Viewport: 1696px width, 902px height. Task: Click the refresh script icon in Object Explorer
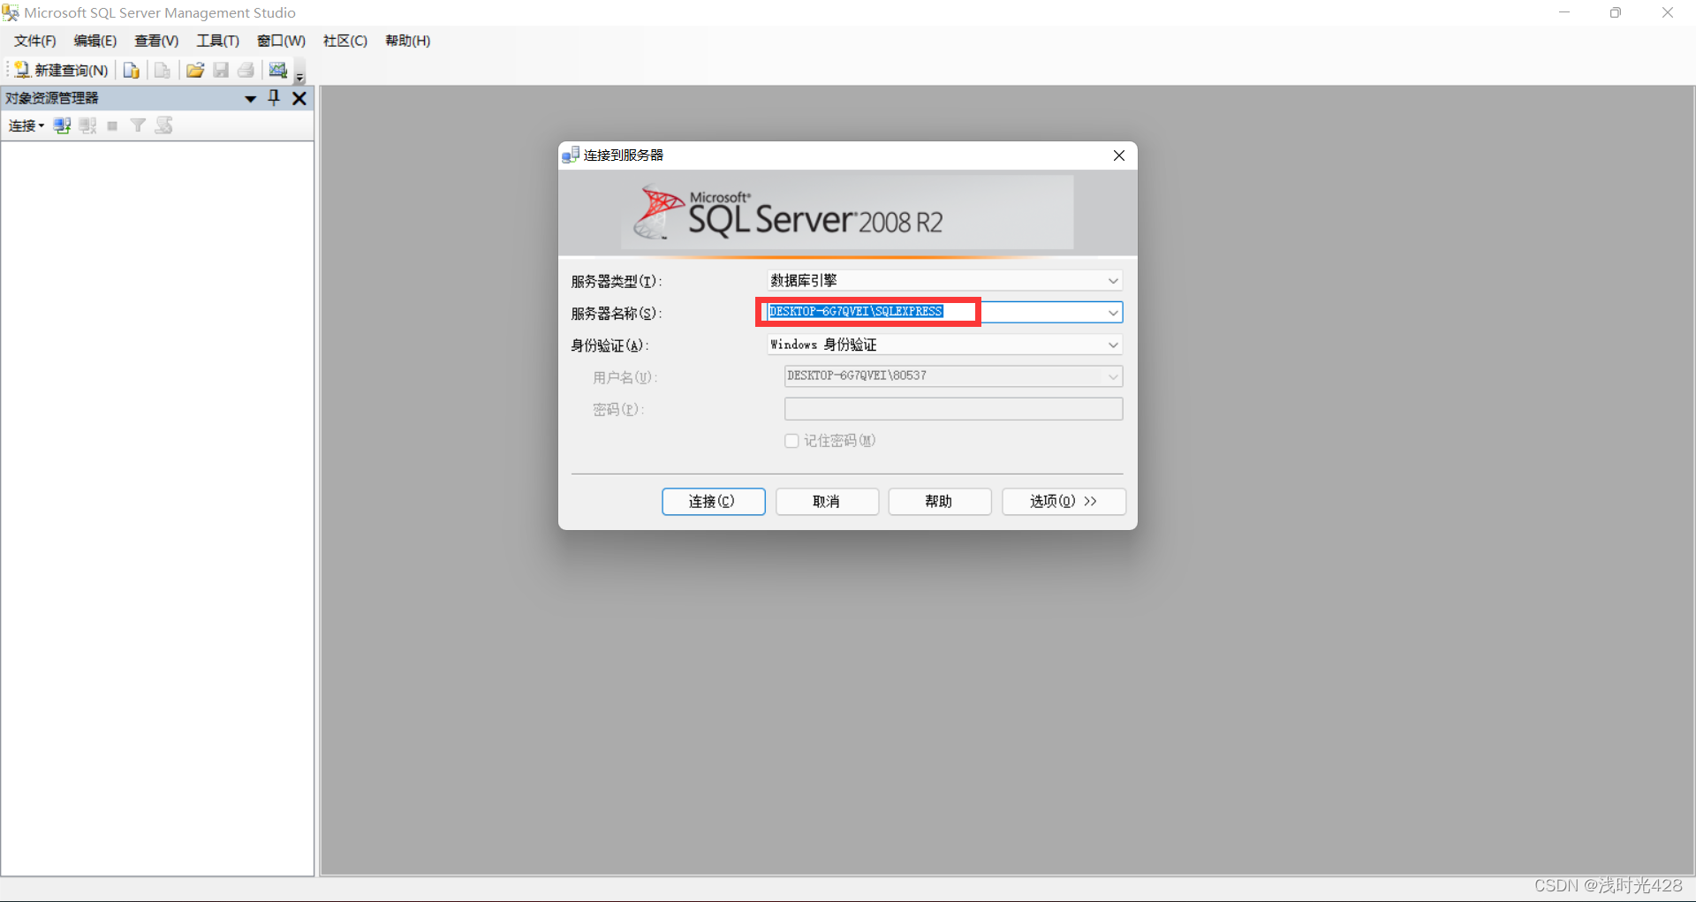pyautogui.click(x=163, y=125)
